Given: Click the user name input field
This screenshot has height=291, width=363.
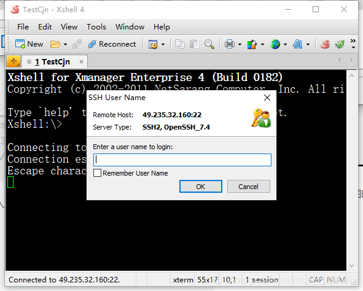Looking at the screenshot, I should (182, 160).
